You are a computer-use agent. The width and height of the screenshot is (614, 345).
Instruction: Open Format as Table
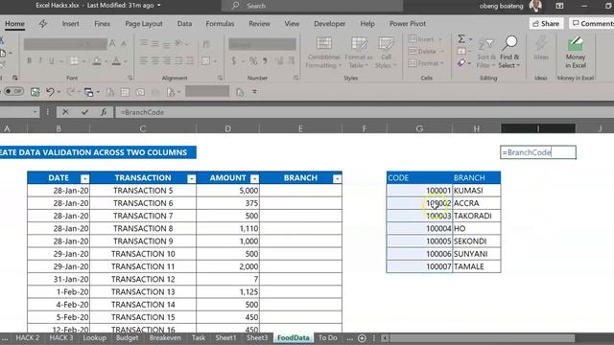tap(359, 53)
